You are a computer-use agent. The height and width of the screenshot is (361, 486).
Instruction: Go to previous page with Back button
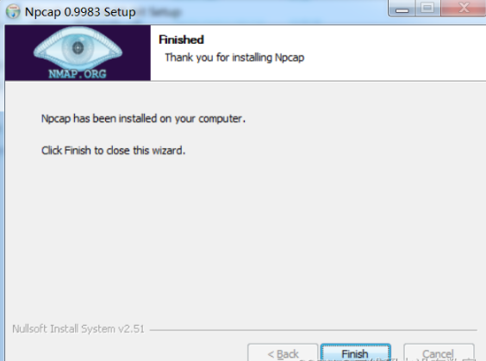coord(283,352)
